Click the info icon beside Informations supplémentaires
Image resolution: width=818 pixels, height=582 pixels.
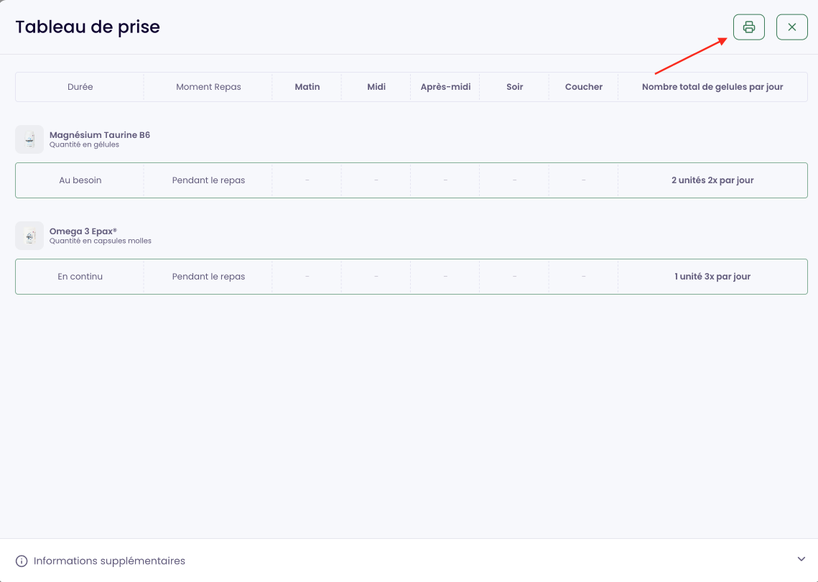click(22, 561)
